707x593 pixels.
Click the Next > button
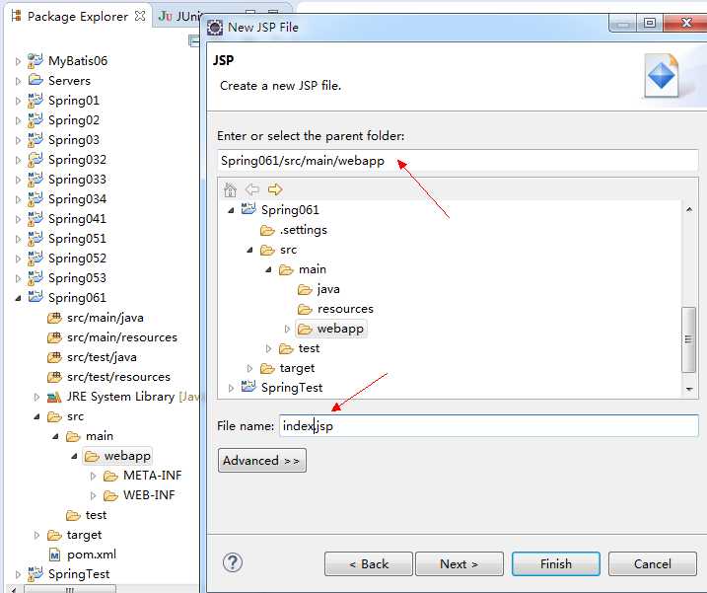tap(460, 563)
